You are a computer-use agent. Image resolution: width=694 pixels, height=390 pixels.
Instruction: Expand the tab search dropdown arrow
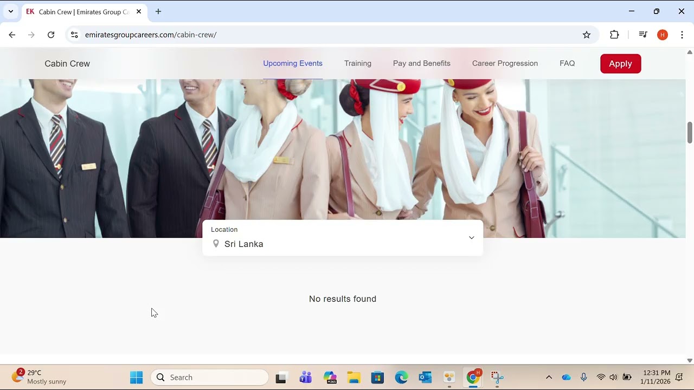pos(10,11)
